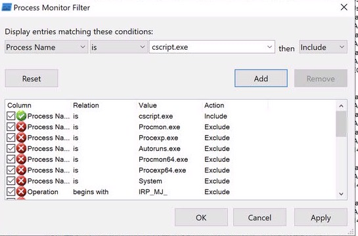Click the Remove button

pos(321,79)
